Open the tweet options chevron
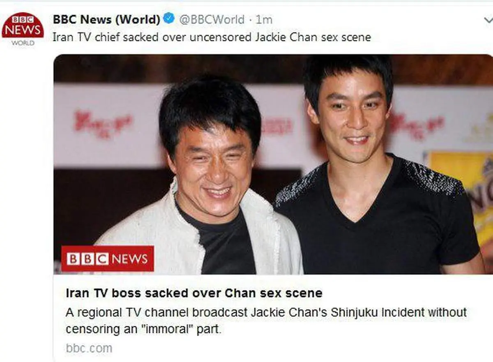Viewport: 493px width, 362px height. pyautogui.click(x=487, y=20)
